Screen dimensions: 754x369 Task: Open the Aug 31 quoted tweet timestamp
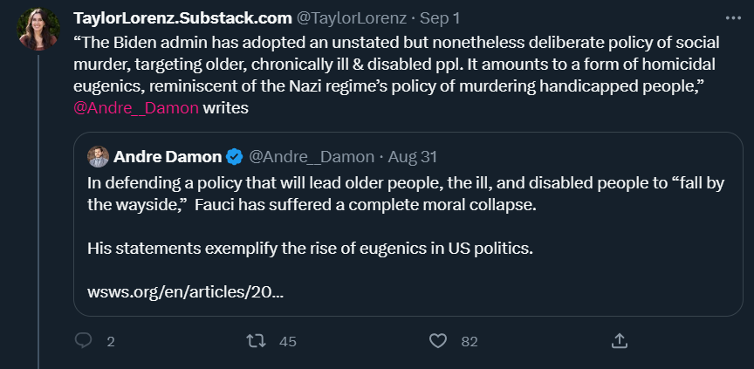(x=412, y=157)
